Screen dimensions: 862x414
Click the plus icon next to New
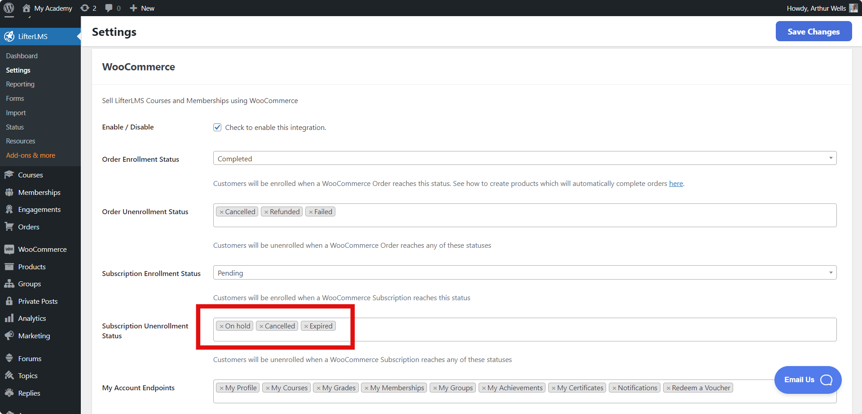(x=133, y=8)
